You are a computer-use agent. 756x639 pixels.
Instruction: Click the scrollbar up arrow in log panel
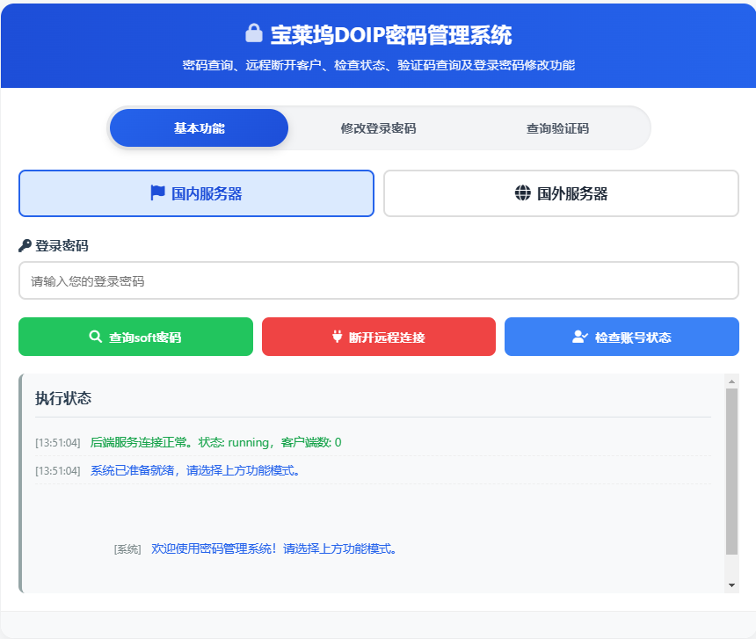click(731, 383)
